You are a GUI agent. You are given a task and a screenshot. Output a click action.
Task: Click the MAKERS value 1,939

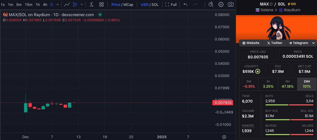[x=247, y=131]
